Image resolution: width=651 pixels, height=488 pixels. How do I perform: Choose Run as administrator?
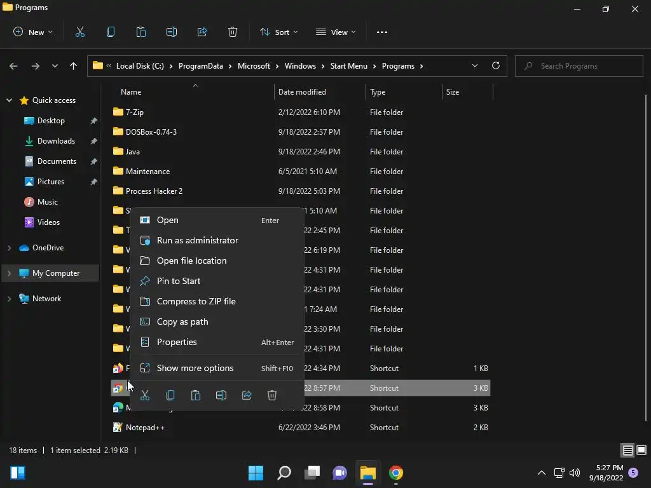[x=217, y=240]
